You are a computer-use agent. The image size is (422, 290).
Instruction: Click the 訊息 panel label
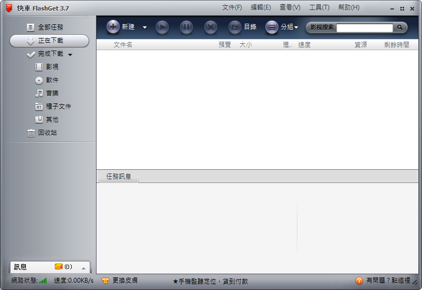(x=20, y=267)
